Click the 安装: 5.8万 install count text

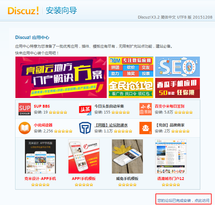(x=164, y=112)
